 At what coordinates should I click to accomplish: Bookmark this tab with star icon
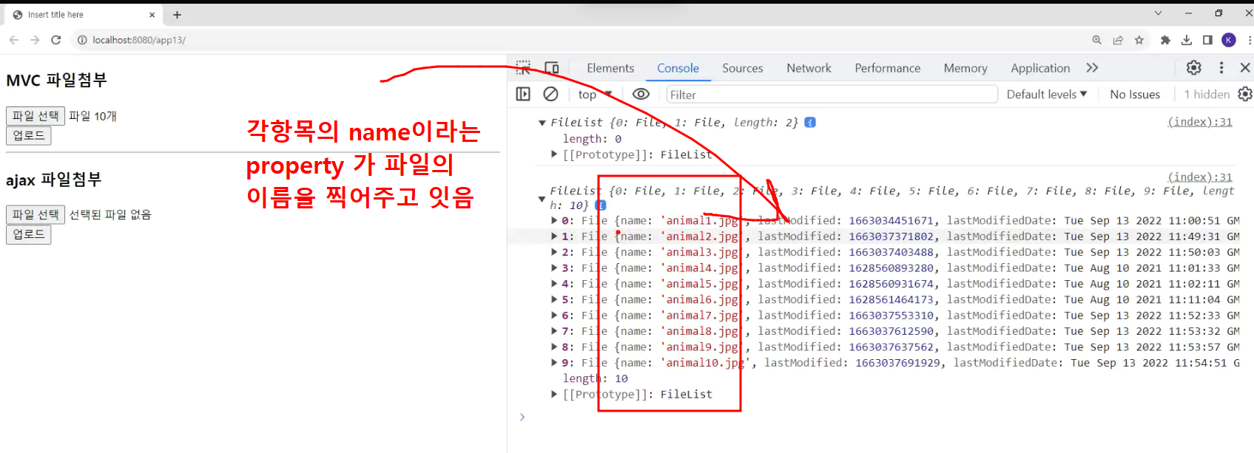[1139, 40]
